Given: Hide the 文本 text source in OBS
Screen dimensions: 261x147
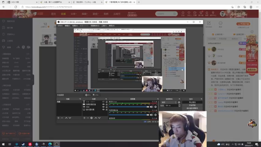Looking at the screenshot, I should (x=103, y=102).
